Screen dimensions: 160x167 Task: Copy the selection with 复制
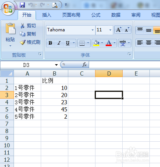coord(28,34)
